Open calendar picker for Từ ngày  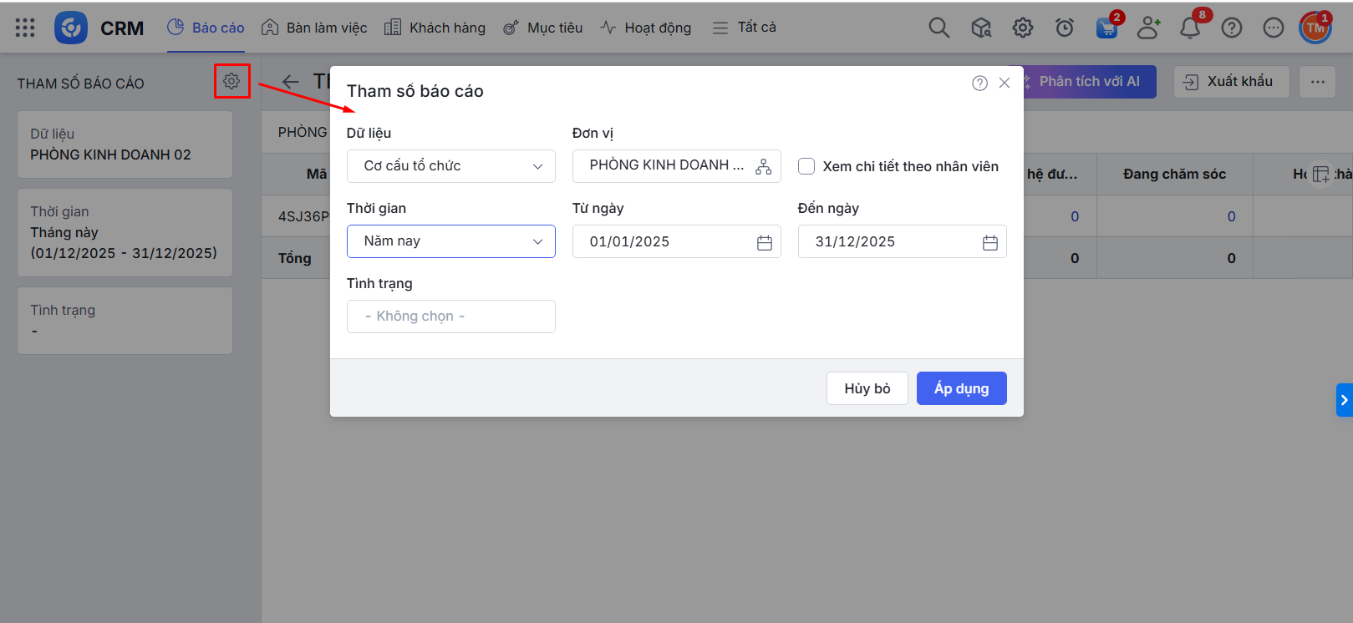click(x=764, y=242)
